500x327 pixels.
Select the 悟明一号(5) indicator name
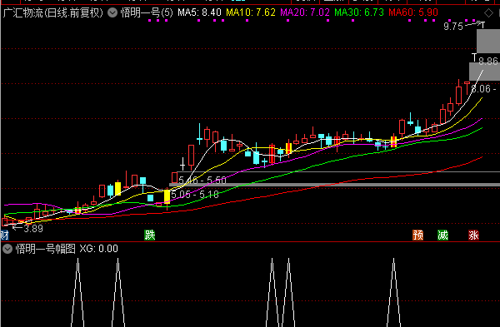(147, 12)
